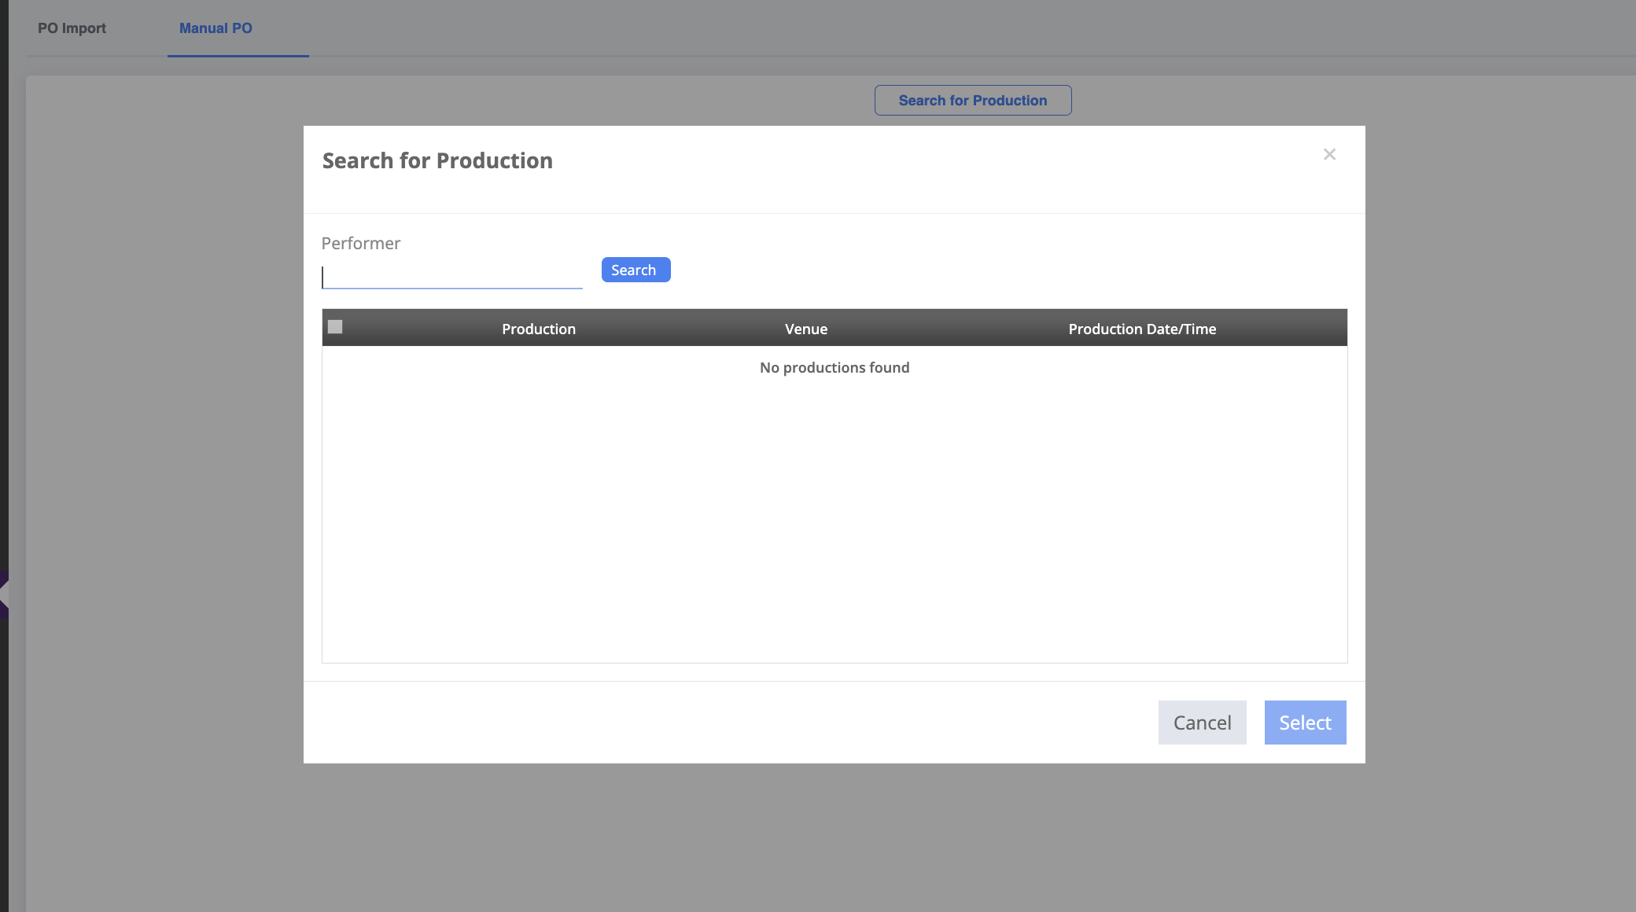The width and height of the screenshot is (1636, 912).
Task: Sort by Production Date/Time column header
Action: (1142, 329)
